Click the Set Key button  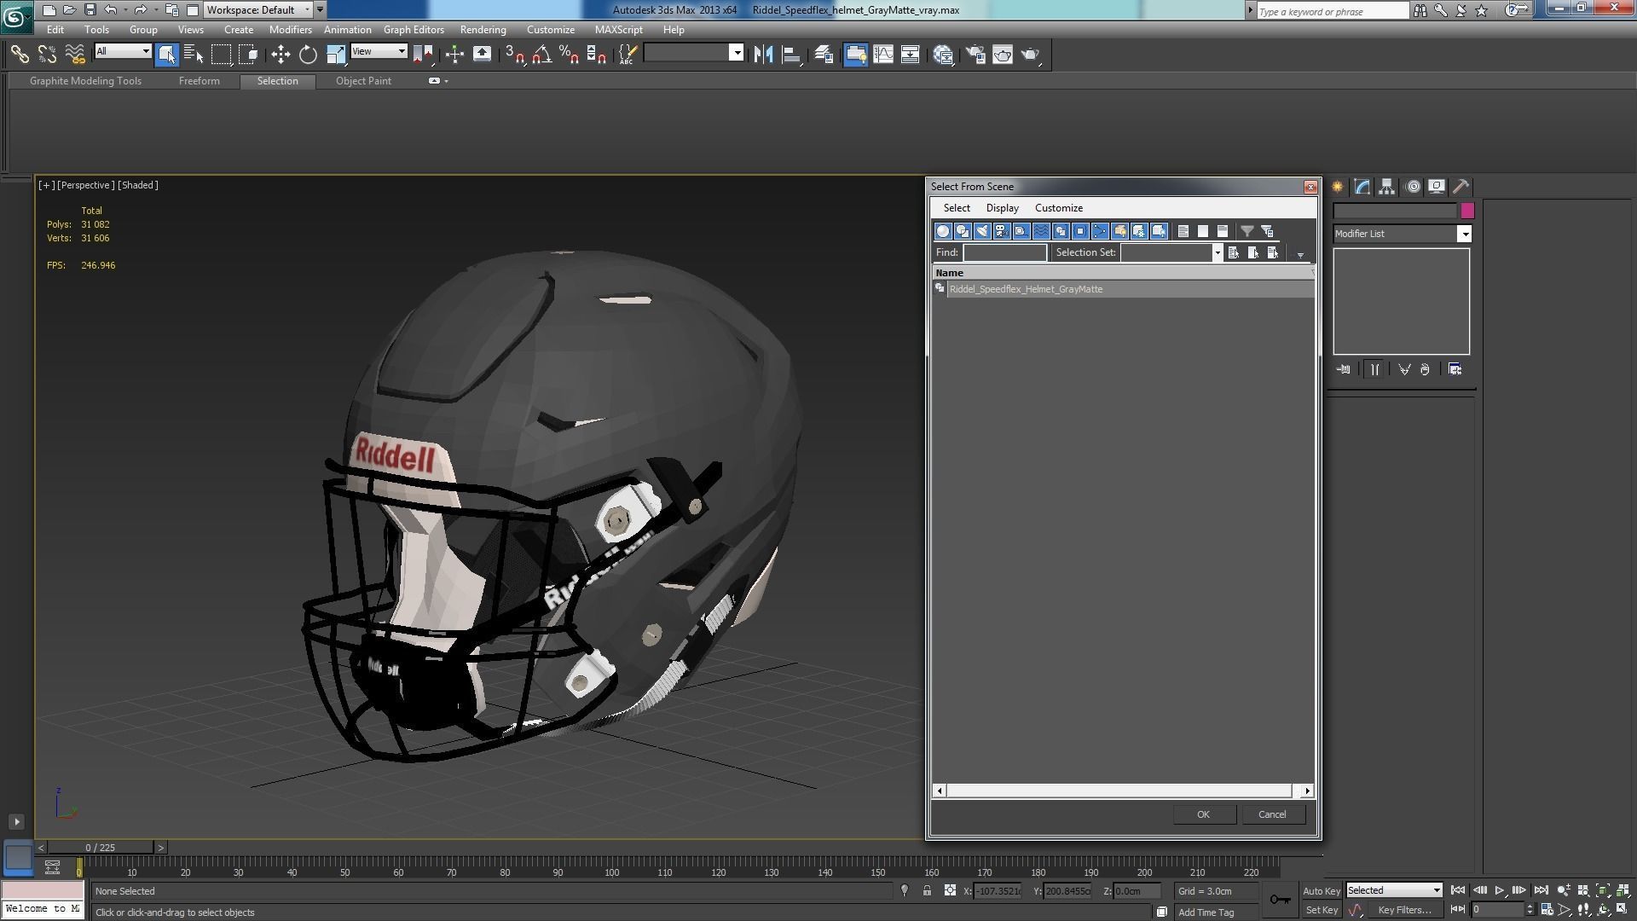1321,910
